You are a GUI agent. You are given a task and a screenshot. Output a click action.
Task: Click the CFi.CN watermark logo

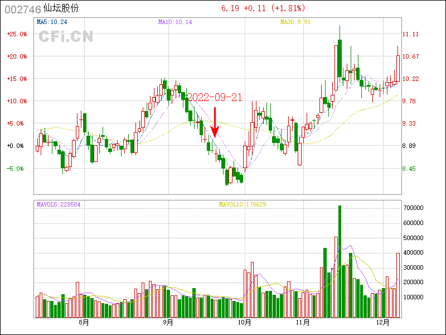point(66,36)
